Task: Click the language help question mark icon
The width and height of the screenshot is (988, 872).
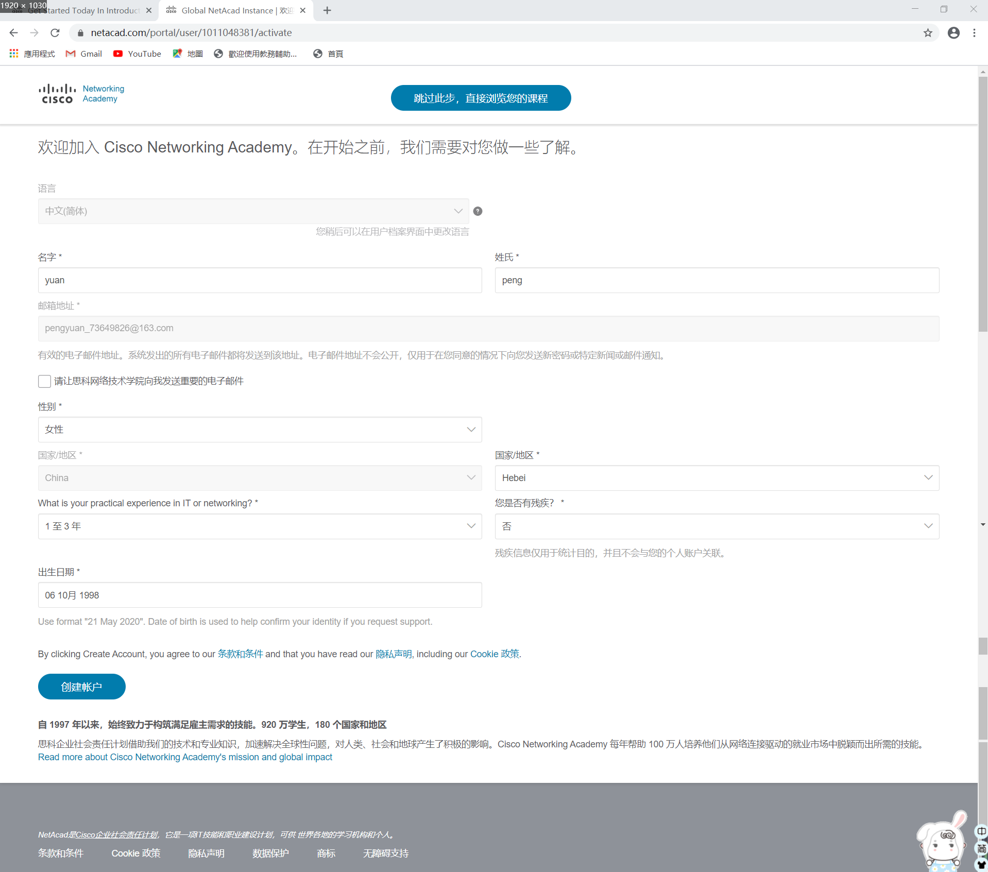Action: click(478, 211)
